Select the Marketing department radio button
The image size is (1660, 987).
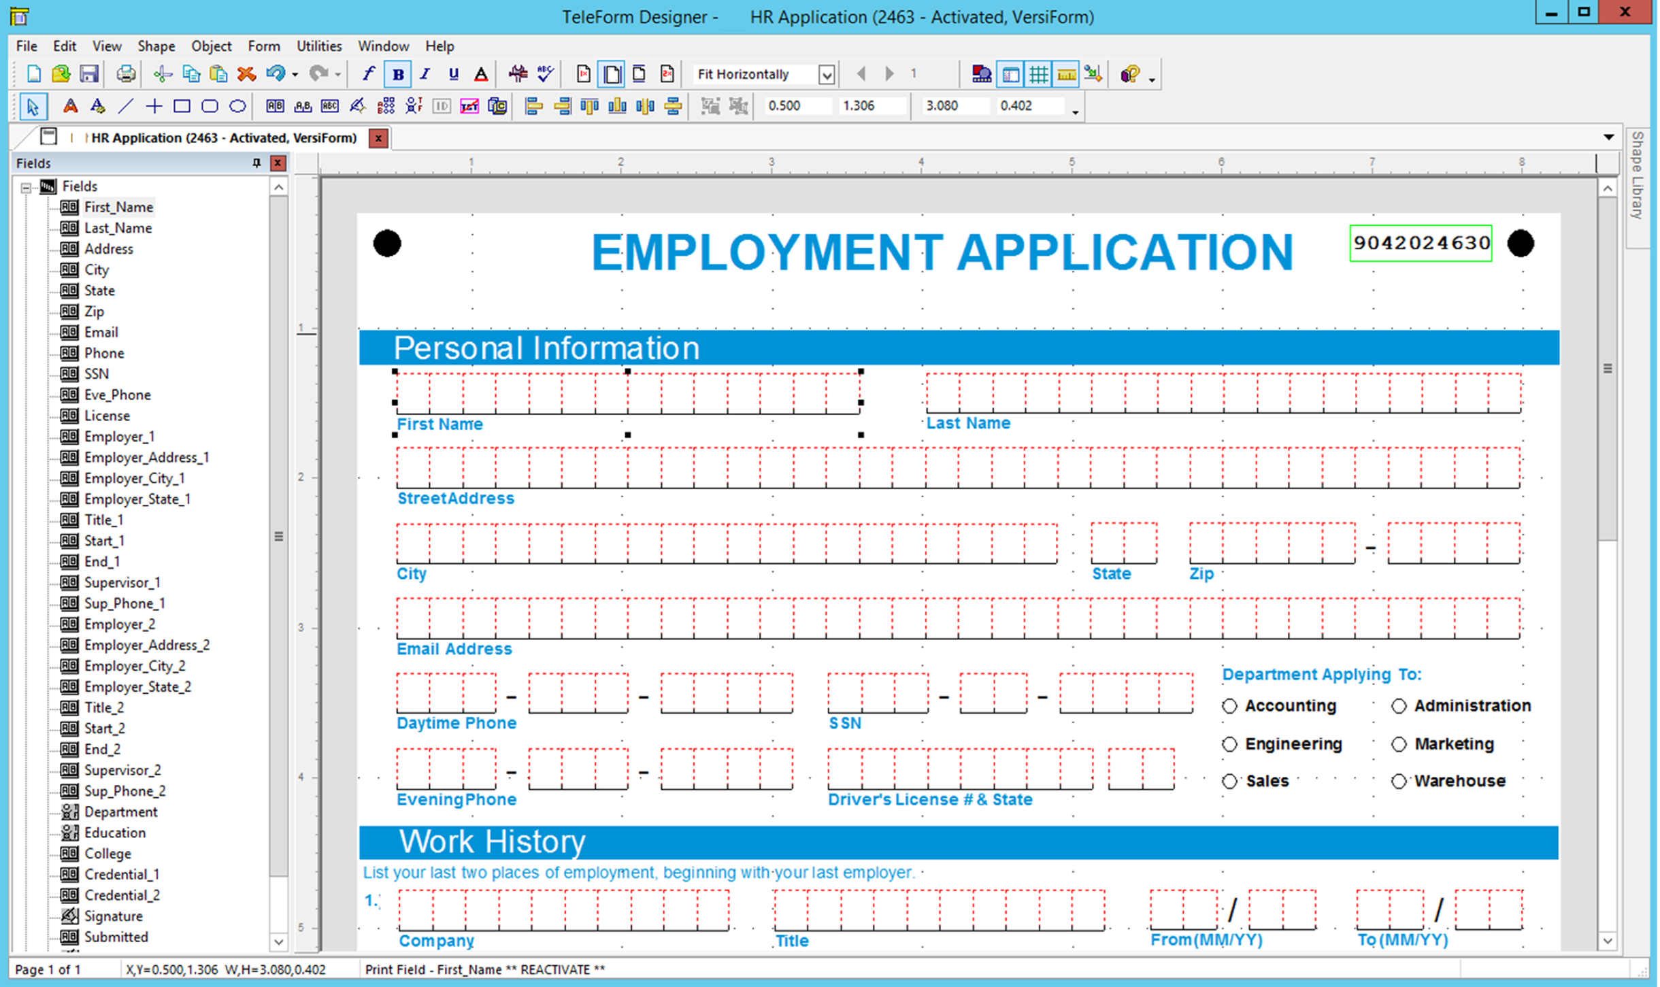click(x=1399, y=744)
